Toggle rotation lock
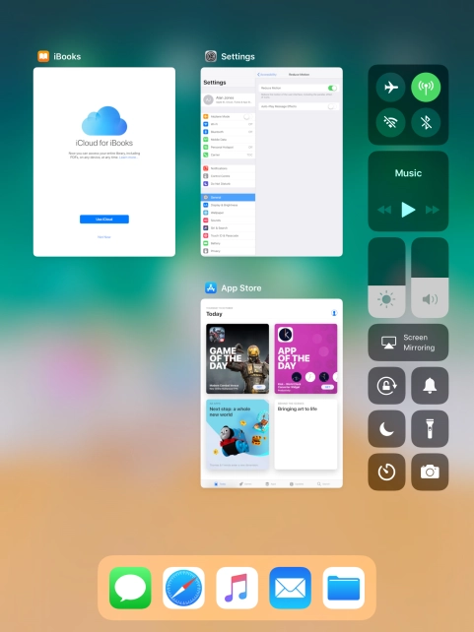 click(386, 385)
